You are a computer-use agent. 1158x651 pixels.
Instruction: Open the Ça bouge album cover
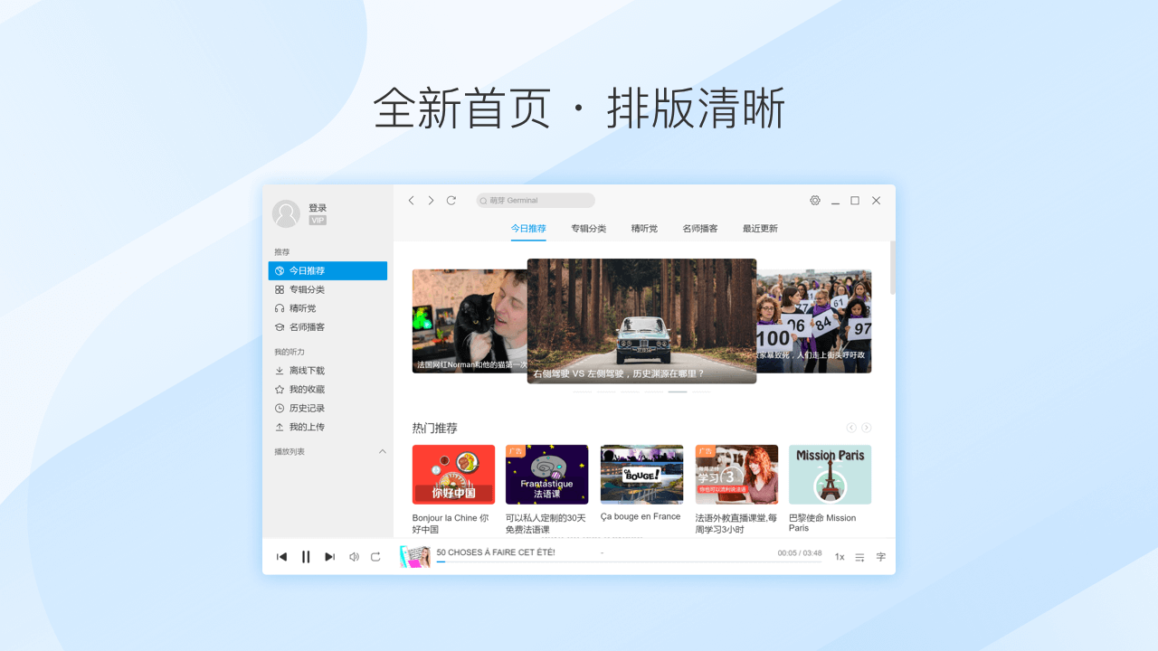tap(641, 475)
